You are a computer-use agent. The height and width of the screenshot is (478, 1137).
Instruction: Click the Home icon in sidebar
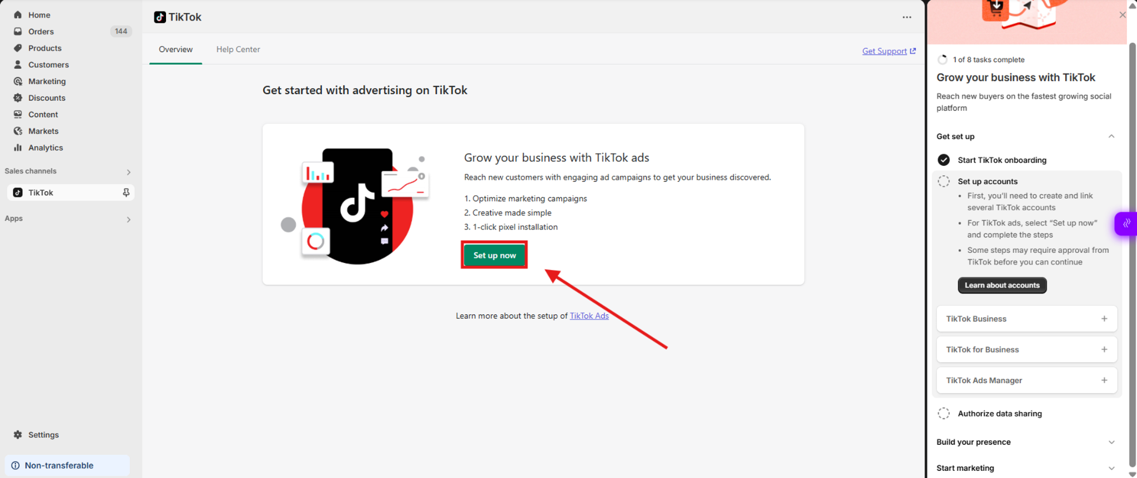tap(18, 15)
